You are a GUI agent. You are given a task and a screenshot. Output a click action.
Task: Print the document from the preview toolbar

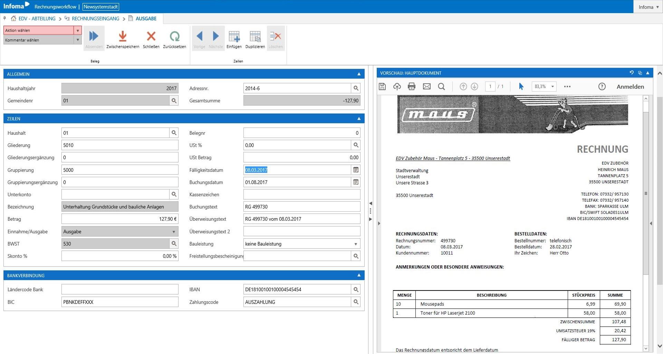coord(411,87)
